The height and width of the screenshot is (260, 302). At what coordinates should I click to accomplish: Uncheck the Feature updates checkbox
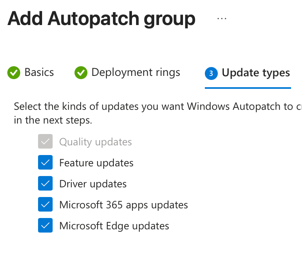(45, 163)
